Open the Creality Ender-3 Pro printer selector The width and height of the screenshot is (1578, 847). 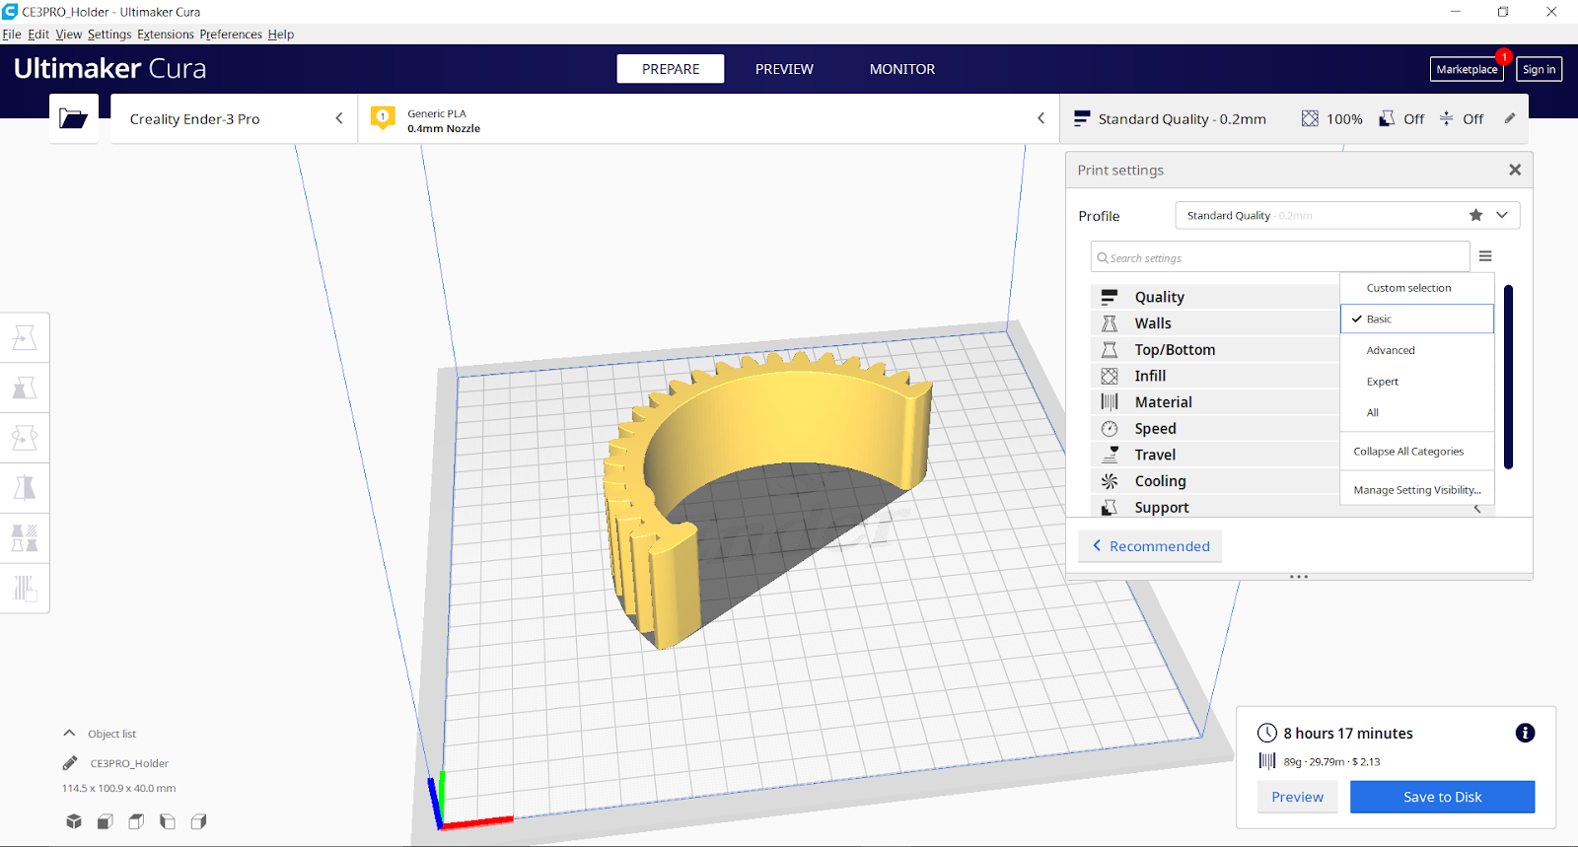click(234, 119)
